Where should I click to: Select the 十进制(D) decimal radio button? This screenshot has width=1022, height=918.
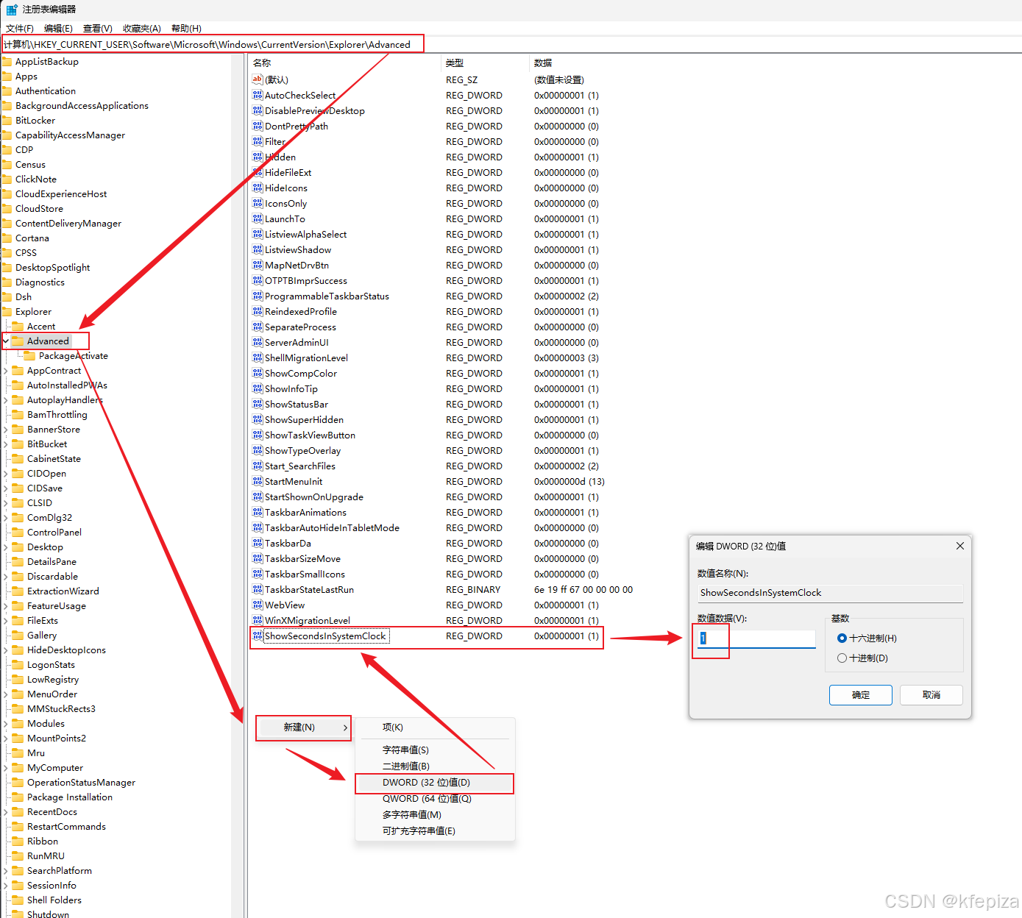point(842,658)
